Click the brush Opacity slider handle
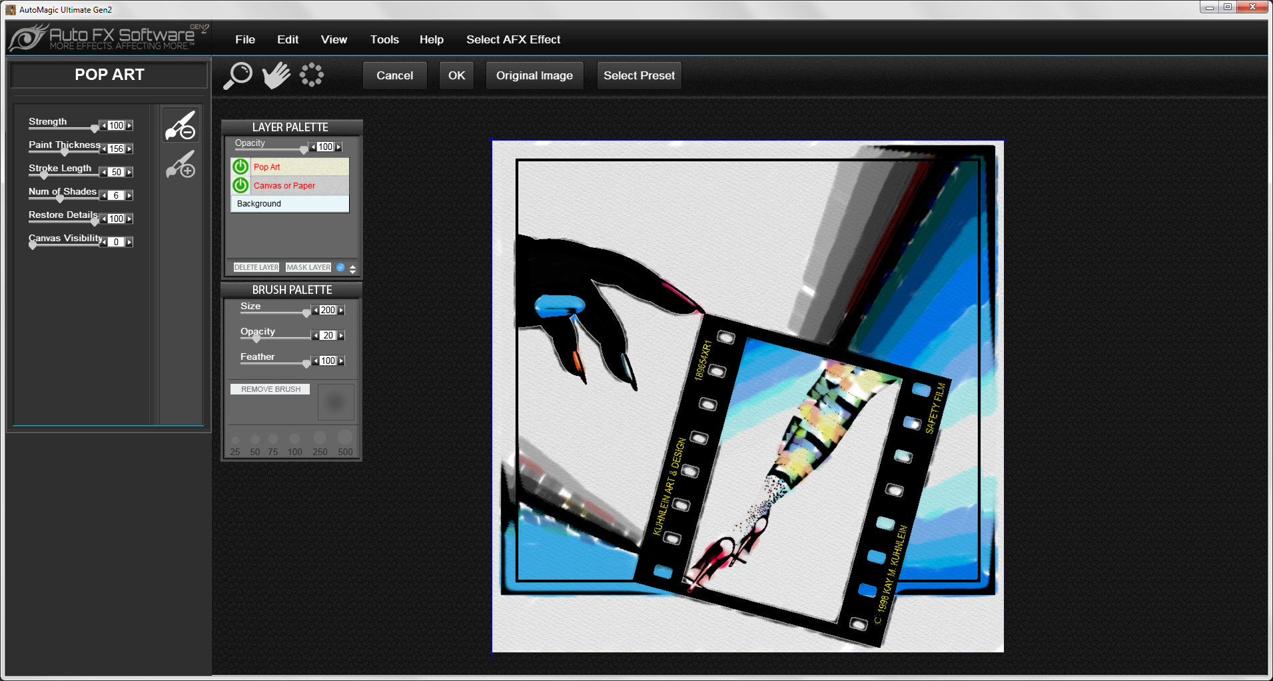This screenshot has width=1273, height=681. click(x=256, y=338)
